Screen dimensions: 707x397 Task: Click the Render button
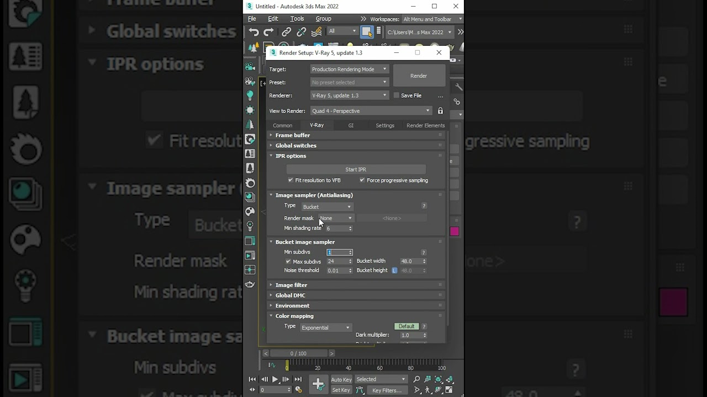click(419, 76)
